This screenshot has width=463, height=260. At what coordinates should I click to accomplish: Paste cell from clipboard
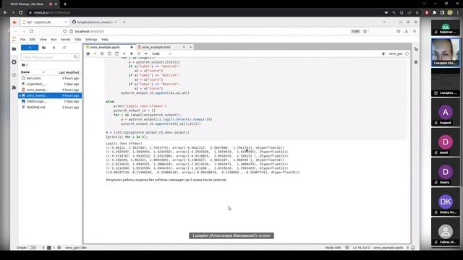point(116,53)
